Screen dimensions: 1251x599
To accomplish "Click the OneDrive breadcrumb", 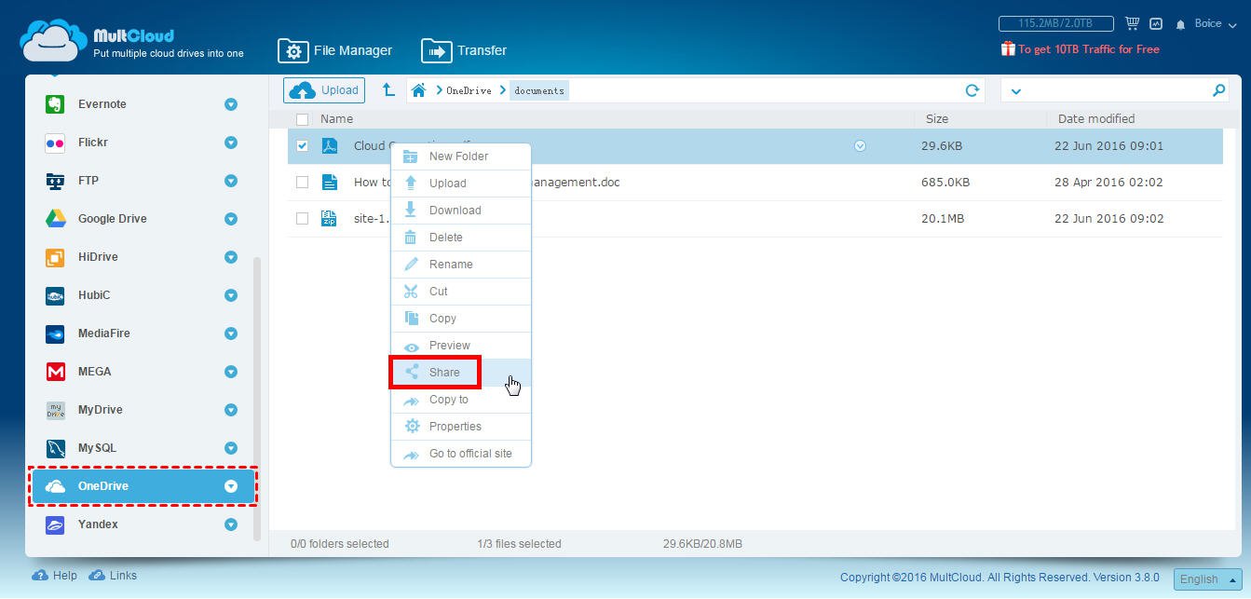I will (x=469, y=90).
